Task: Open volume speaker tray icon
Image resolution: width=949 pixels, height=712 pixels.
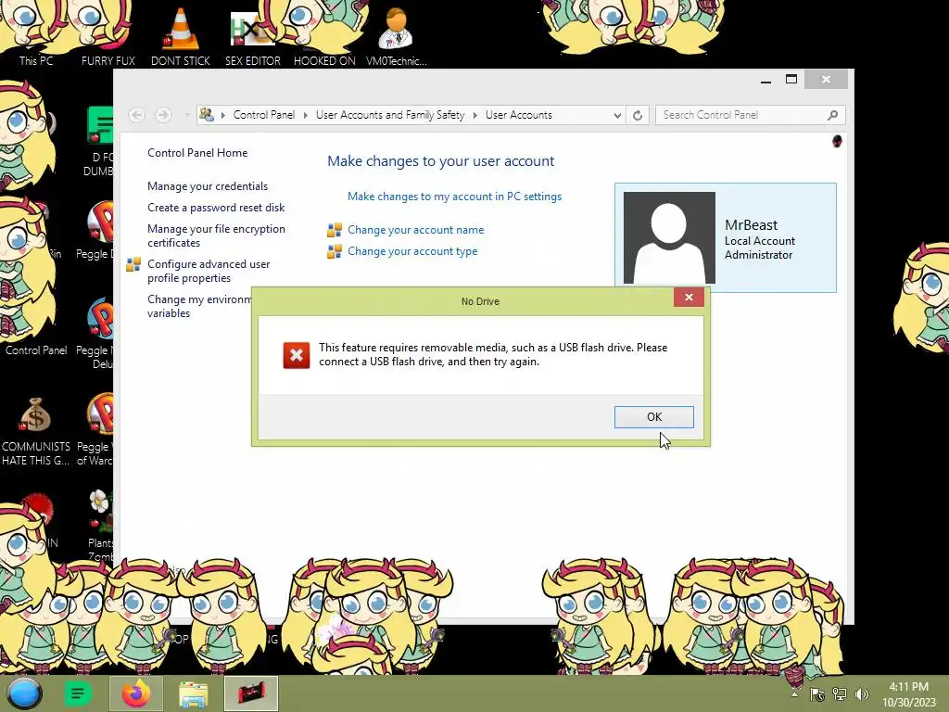Action: tap(861, 694)
